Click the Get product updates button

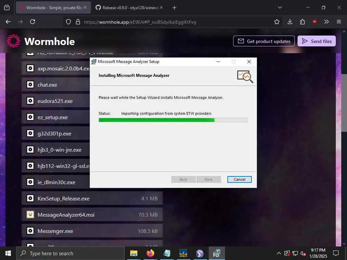click(x=264, y=41)
